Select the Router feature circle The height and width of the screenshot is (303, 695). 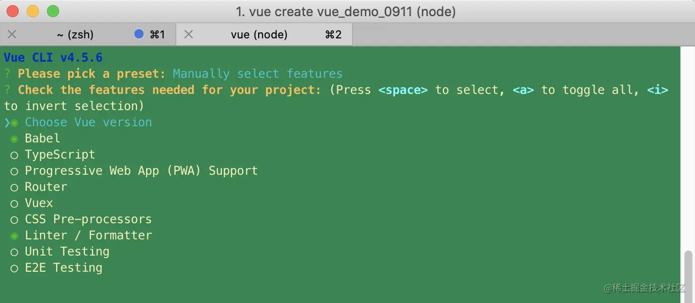point(14,187)
